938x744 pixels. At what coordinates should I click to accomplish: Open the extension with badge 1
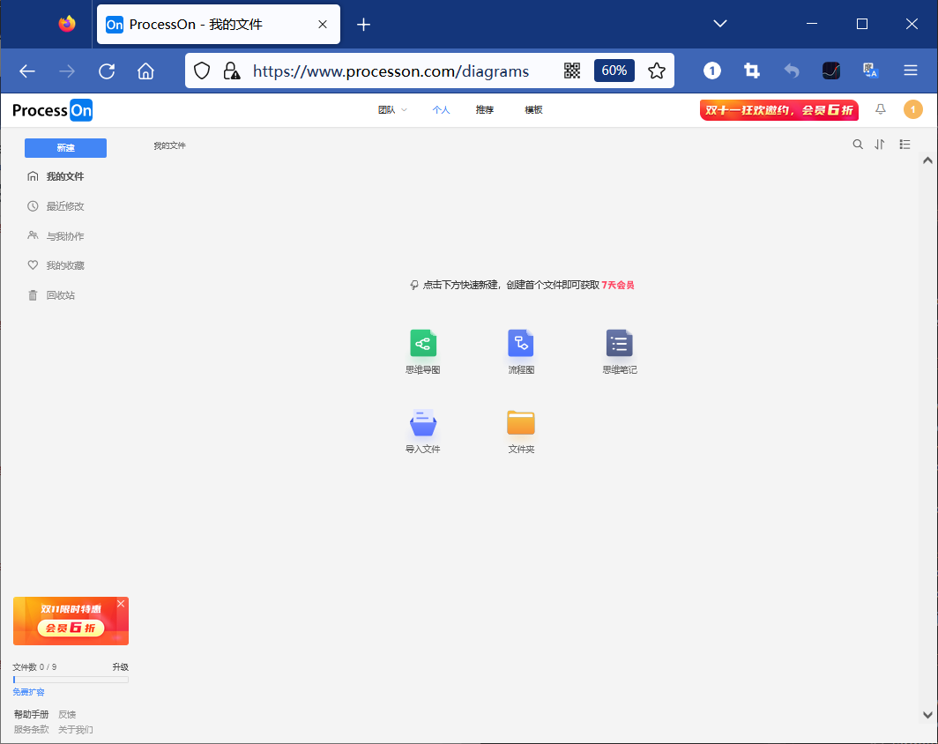[x=712, y=71]
